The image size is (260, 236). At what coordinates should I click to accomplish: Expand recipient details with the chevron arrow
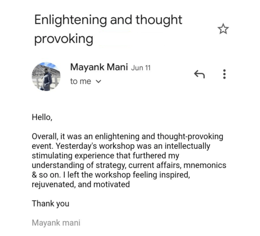(99, 81)
